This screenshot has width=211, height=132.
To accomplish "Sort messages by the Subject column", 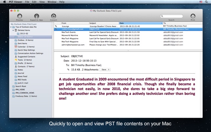I will pos(104,23).
